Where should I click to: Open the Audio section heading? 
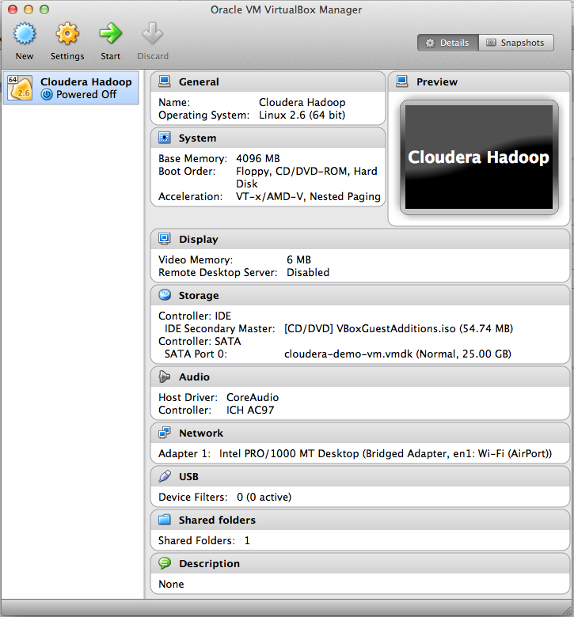194,377
